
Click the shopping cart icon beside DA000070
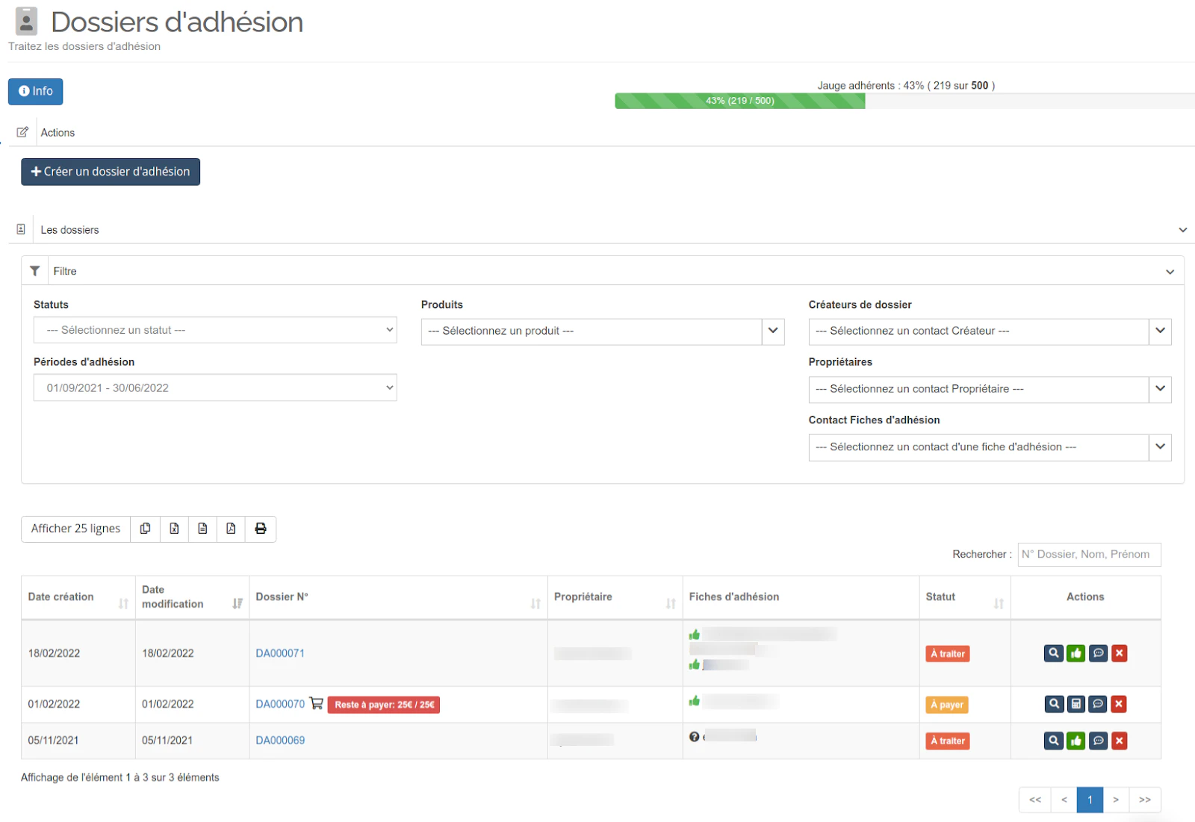316,703
